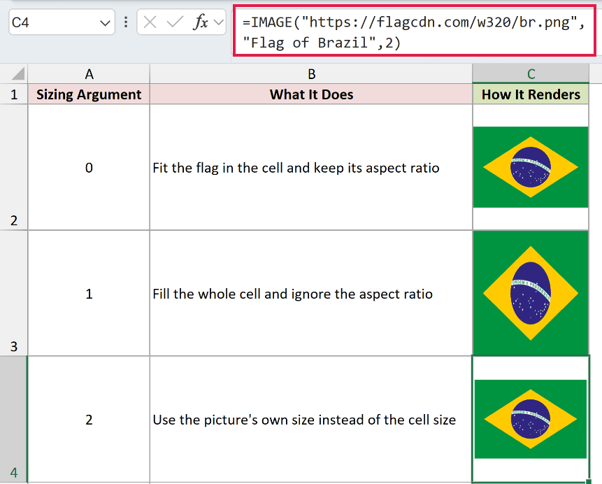Click the vertical dots formula bar handle

126,22
